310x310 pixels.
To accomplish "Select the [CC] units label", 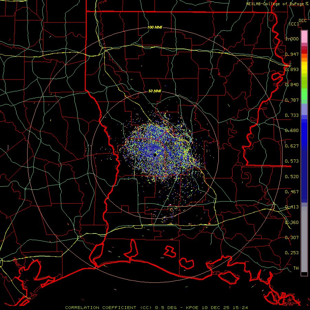I will (294, 24).
